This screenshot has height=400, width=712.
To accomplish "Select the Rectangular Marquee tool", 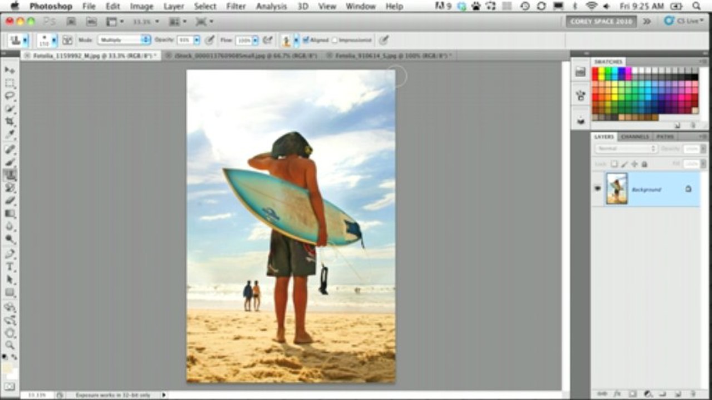I will click(x=10, y=83).
